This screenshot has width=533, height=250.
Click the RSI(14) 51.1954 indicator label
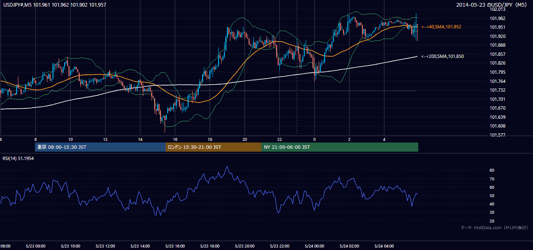[x=18, y=158]
